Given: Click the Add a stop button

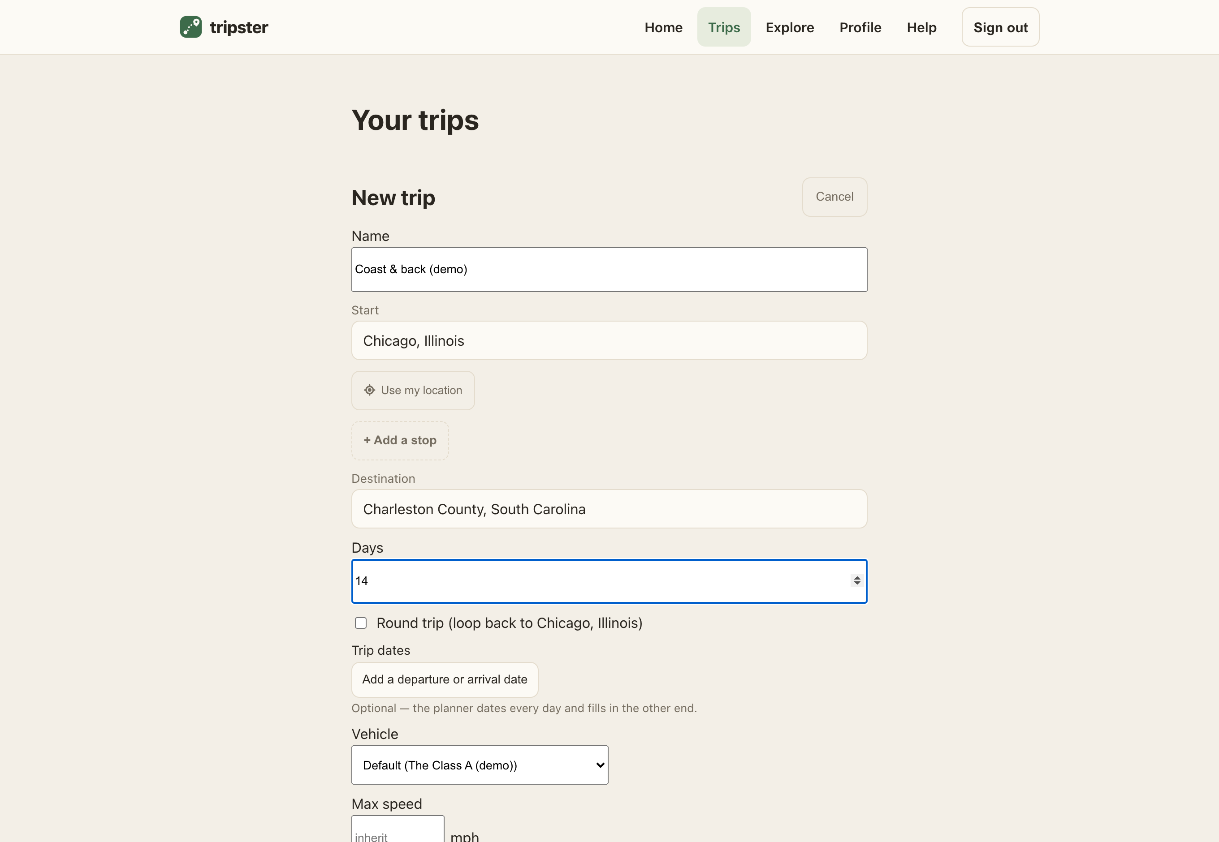Looking at the screenshot, I should 400,441.
